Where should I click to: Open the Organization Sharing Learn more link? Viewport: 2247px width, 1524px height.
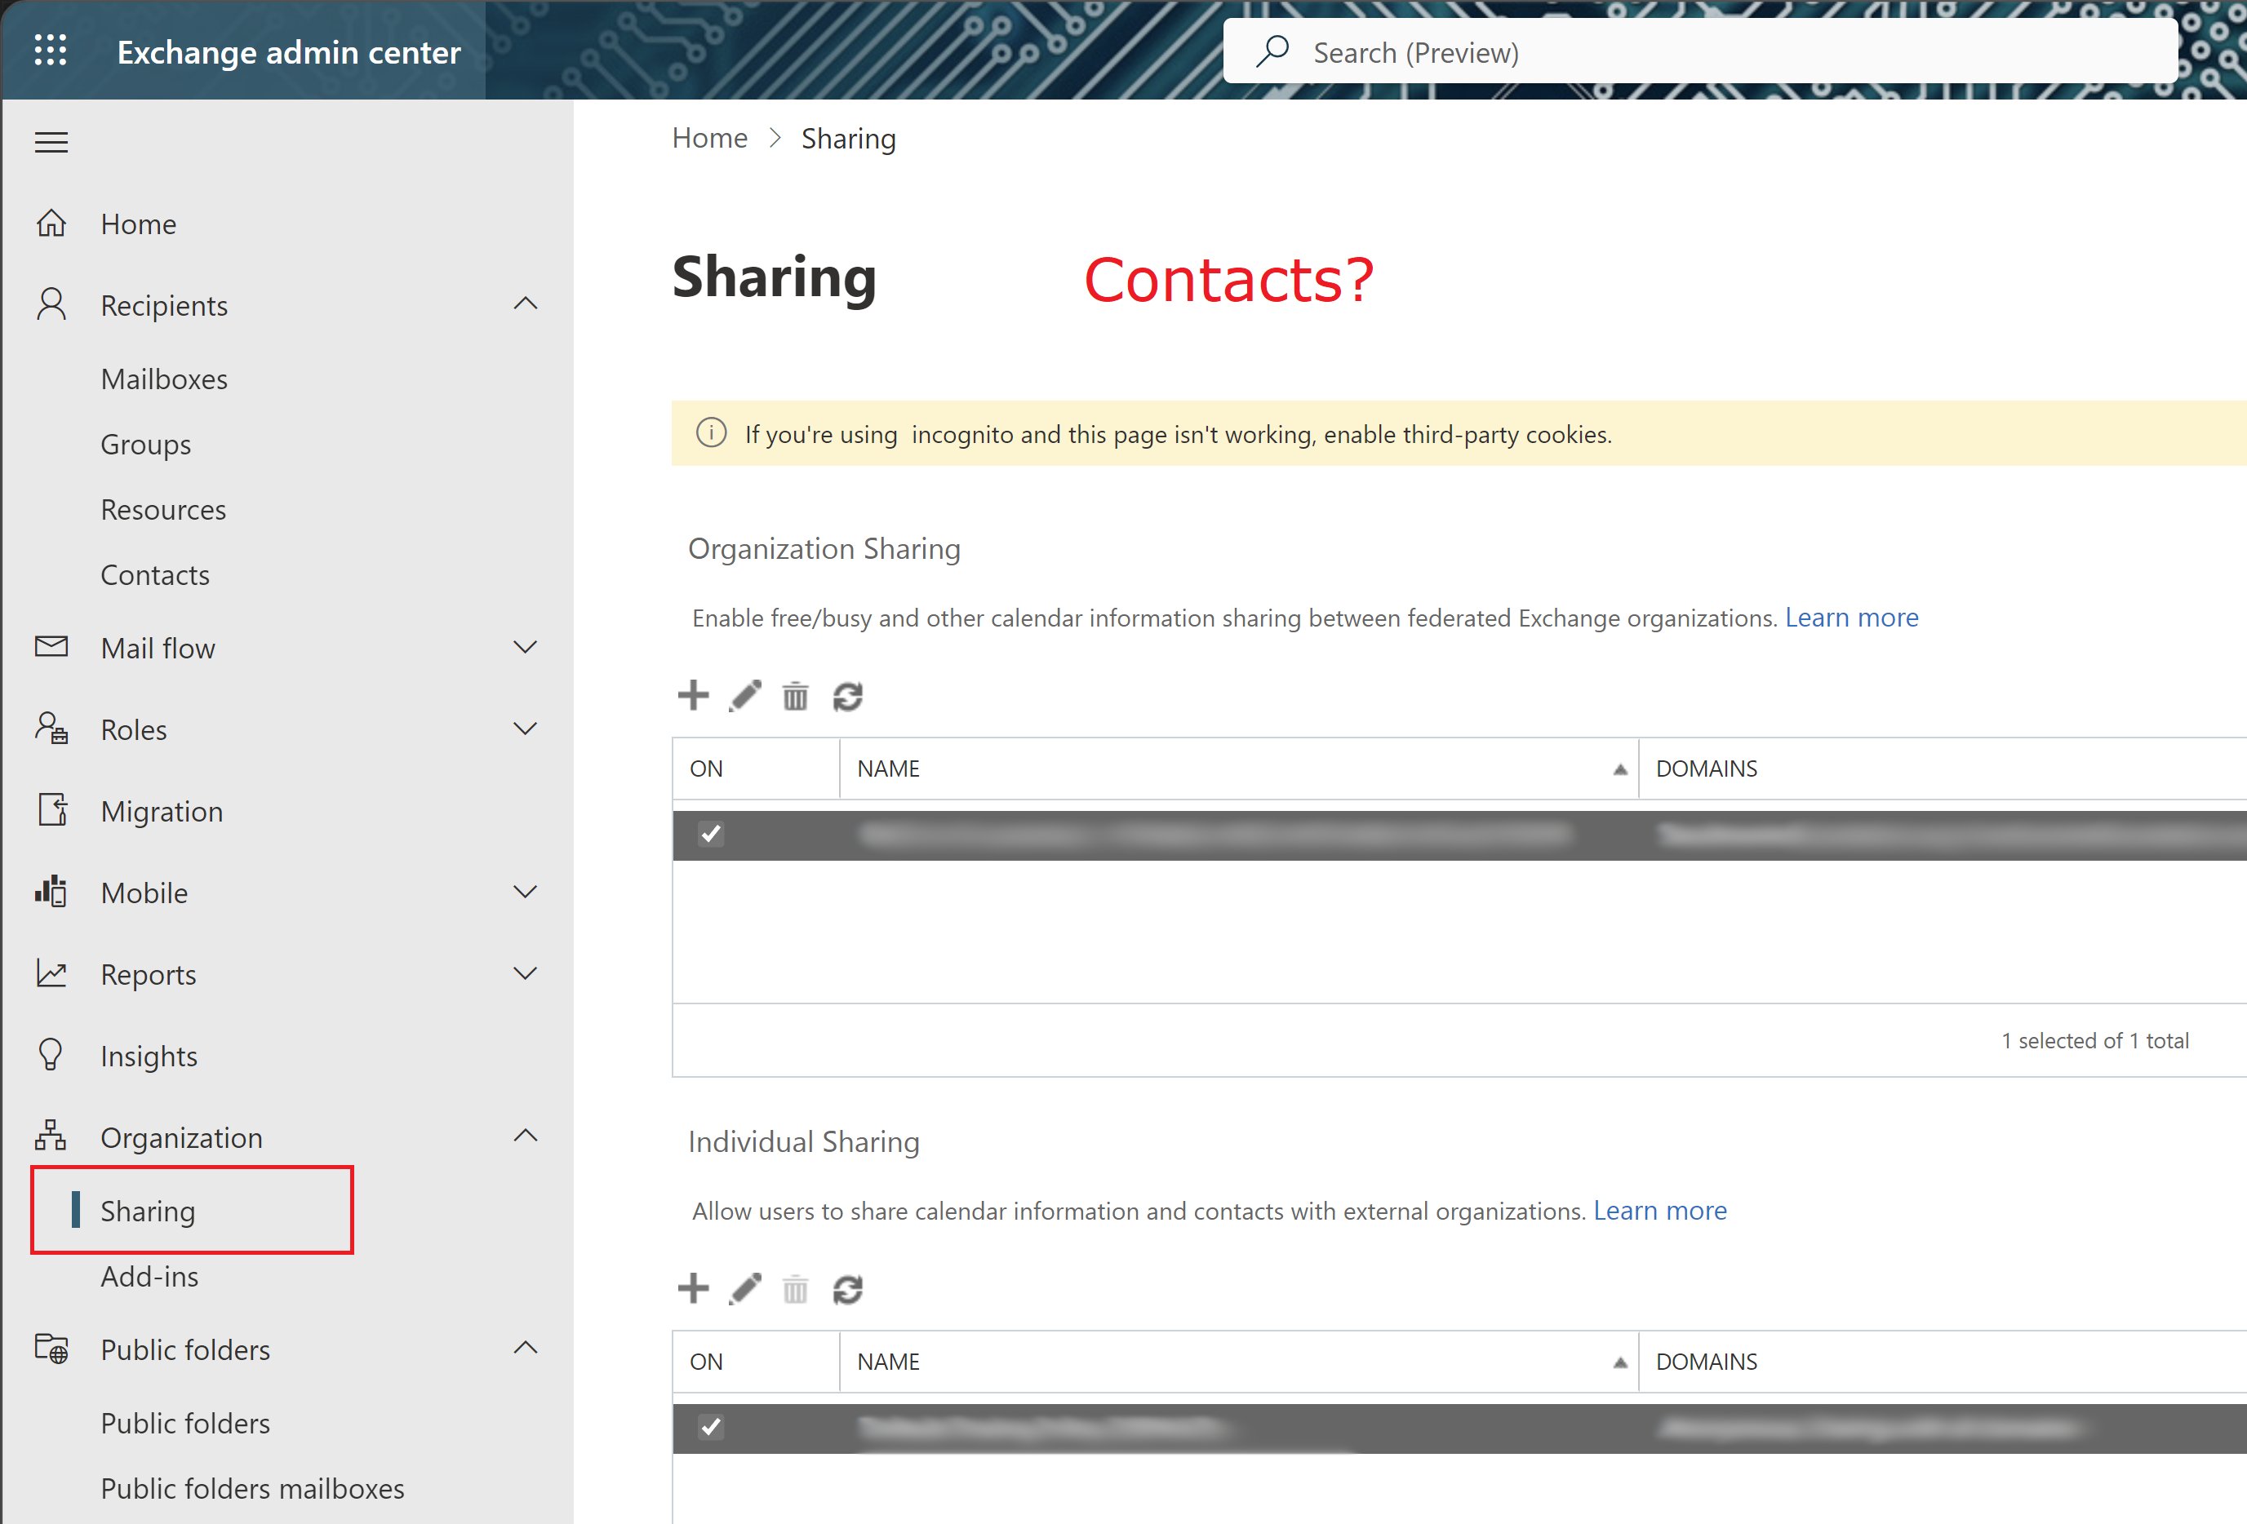click(x=1850, y=617)
